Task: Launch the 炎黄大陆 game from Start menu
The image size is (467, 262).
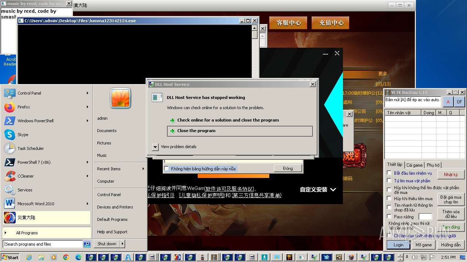Action: (47, 218)
